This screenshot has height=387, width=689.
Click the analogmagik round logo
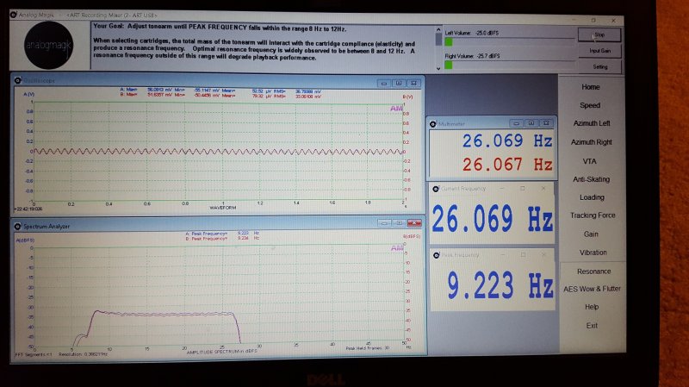tap(48, 46)
